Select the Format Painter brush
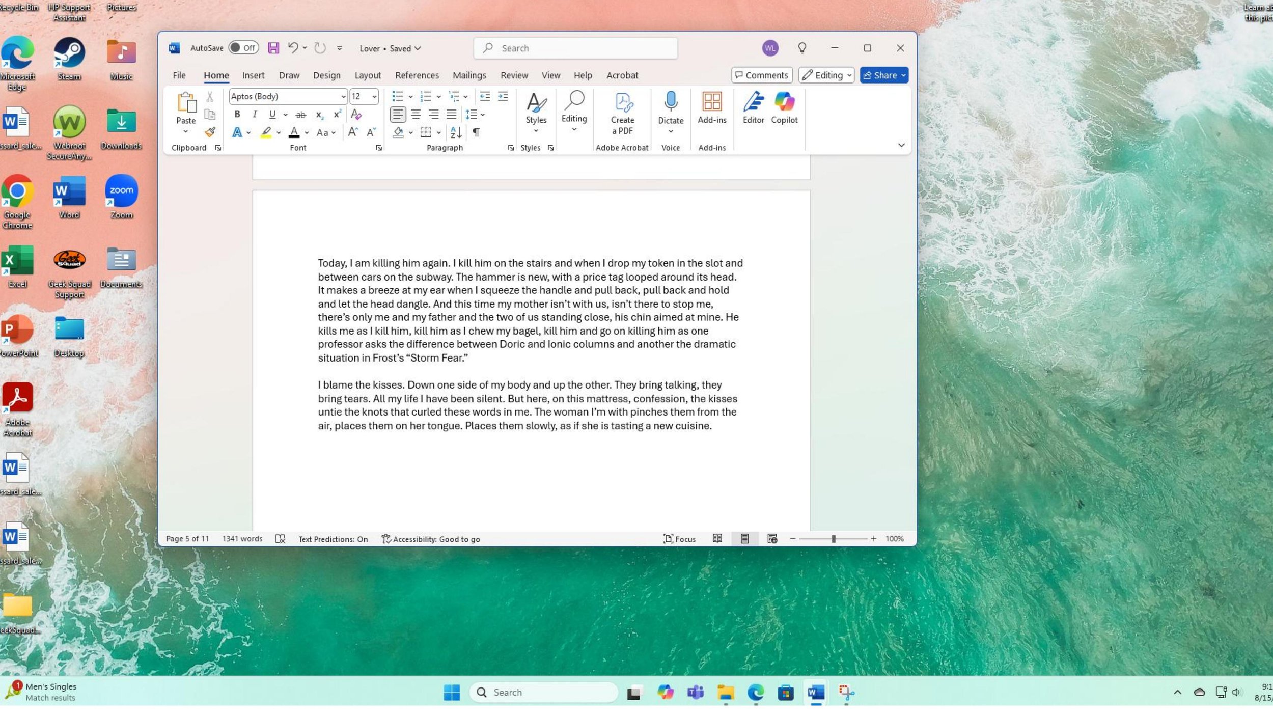1273x716 pixels. pos(210,132)
